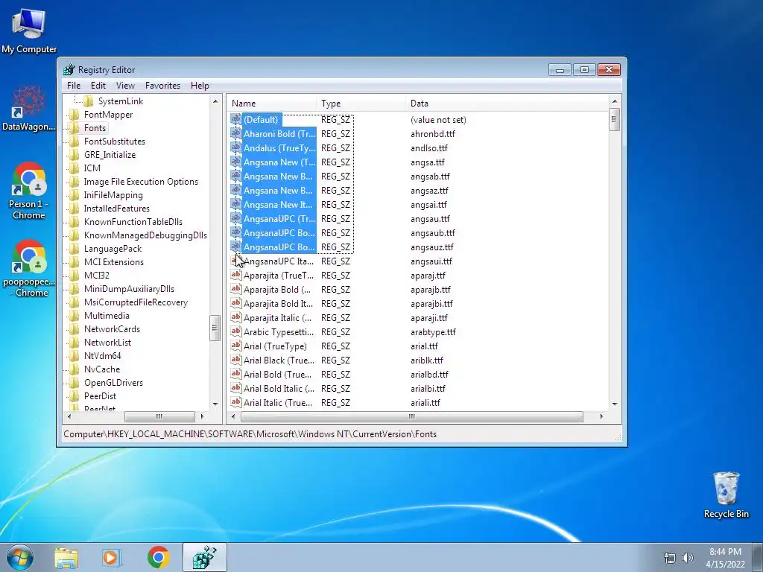Click the (Default) value icon
This screenshot has width=763, height=572.
pyautogui.click(x=236, y=119)
